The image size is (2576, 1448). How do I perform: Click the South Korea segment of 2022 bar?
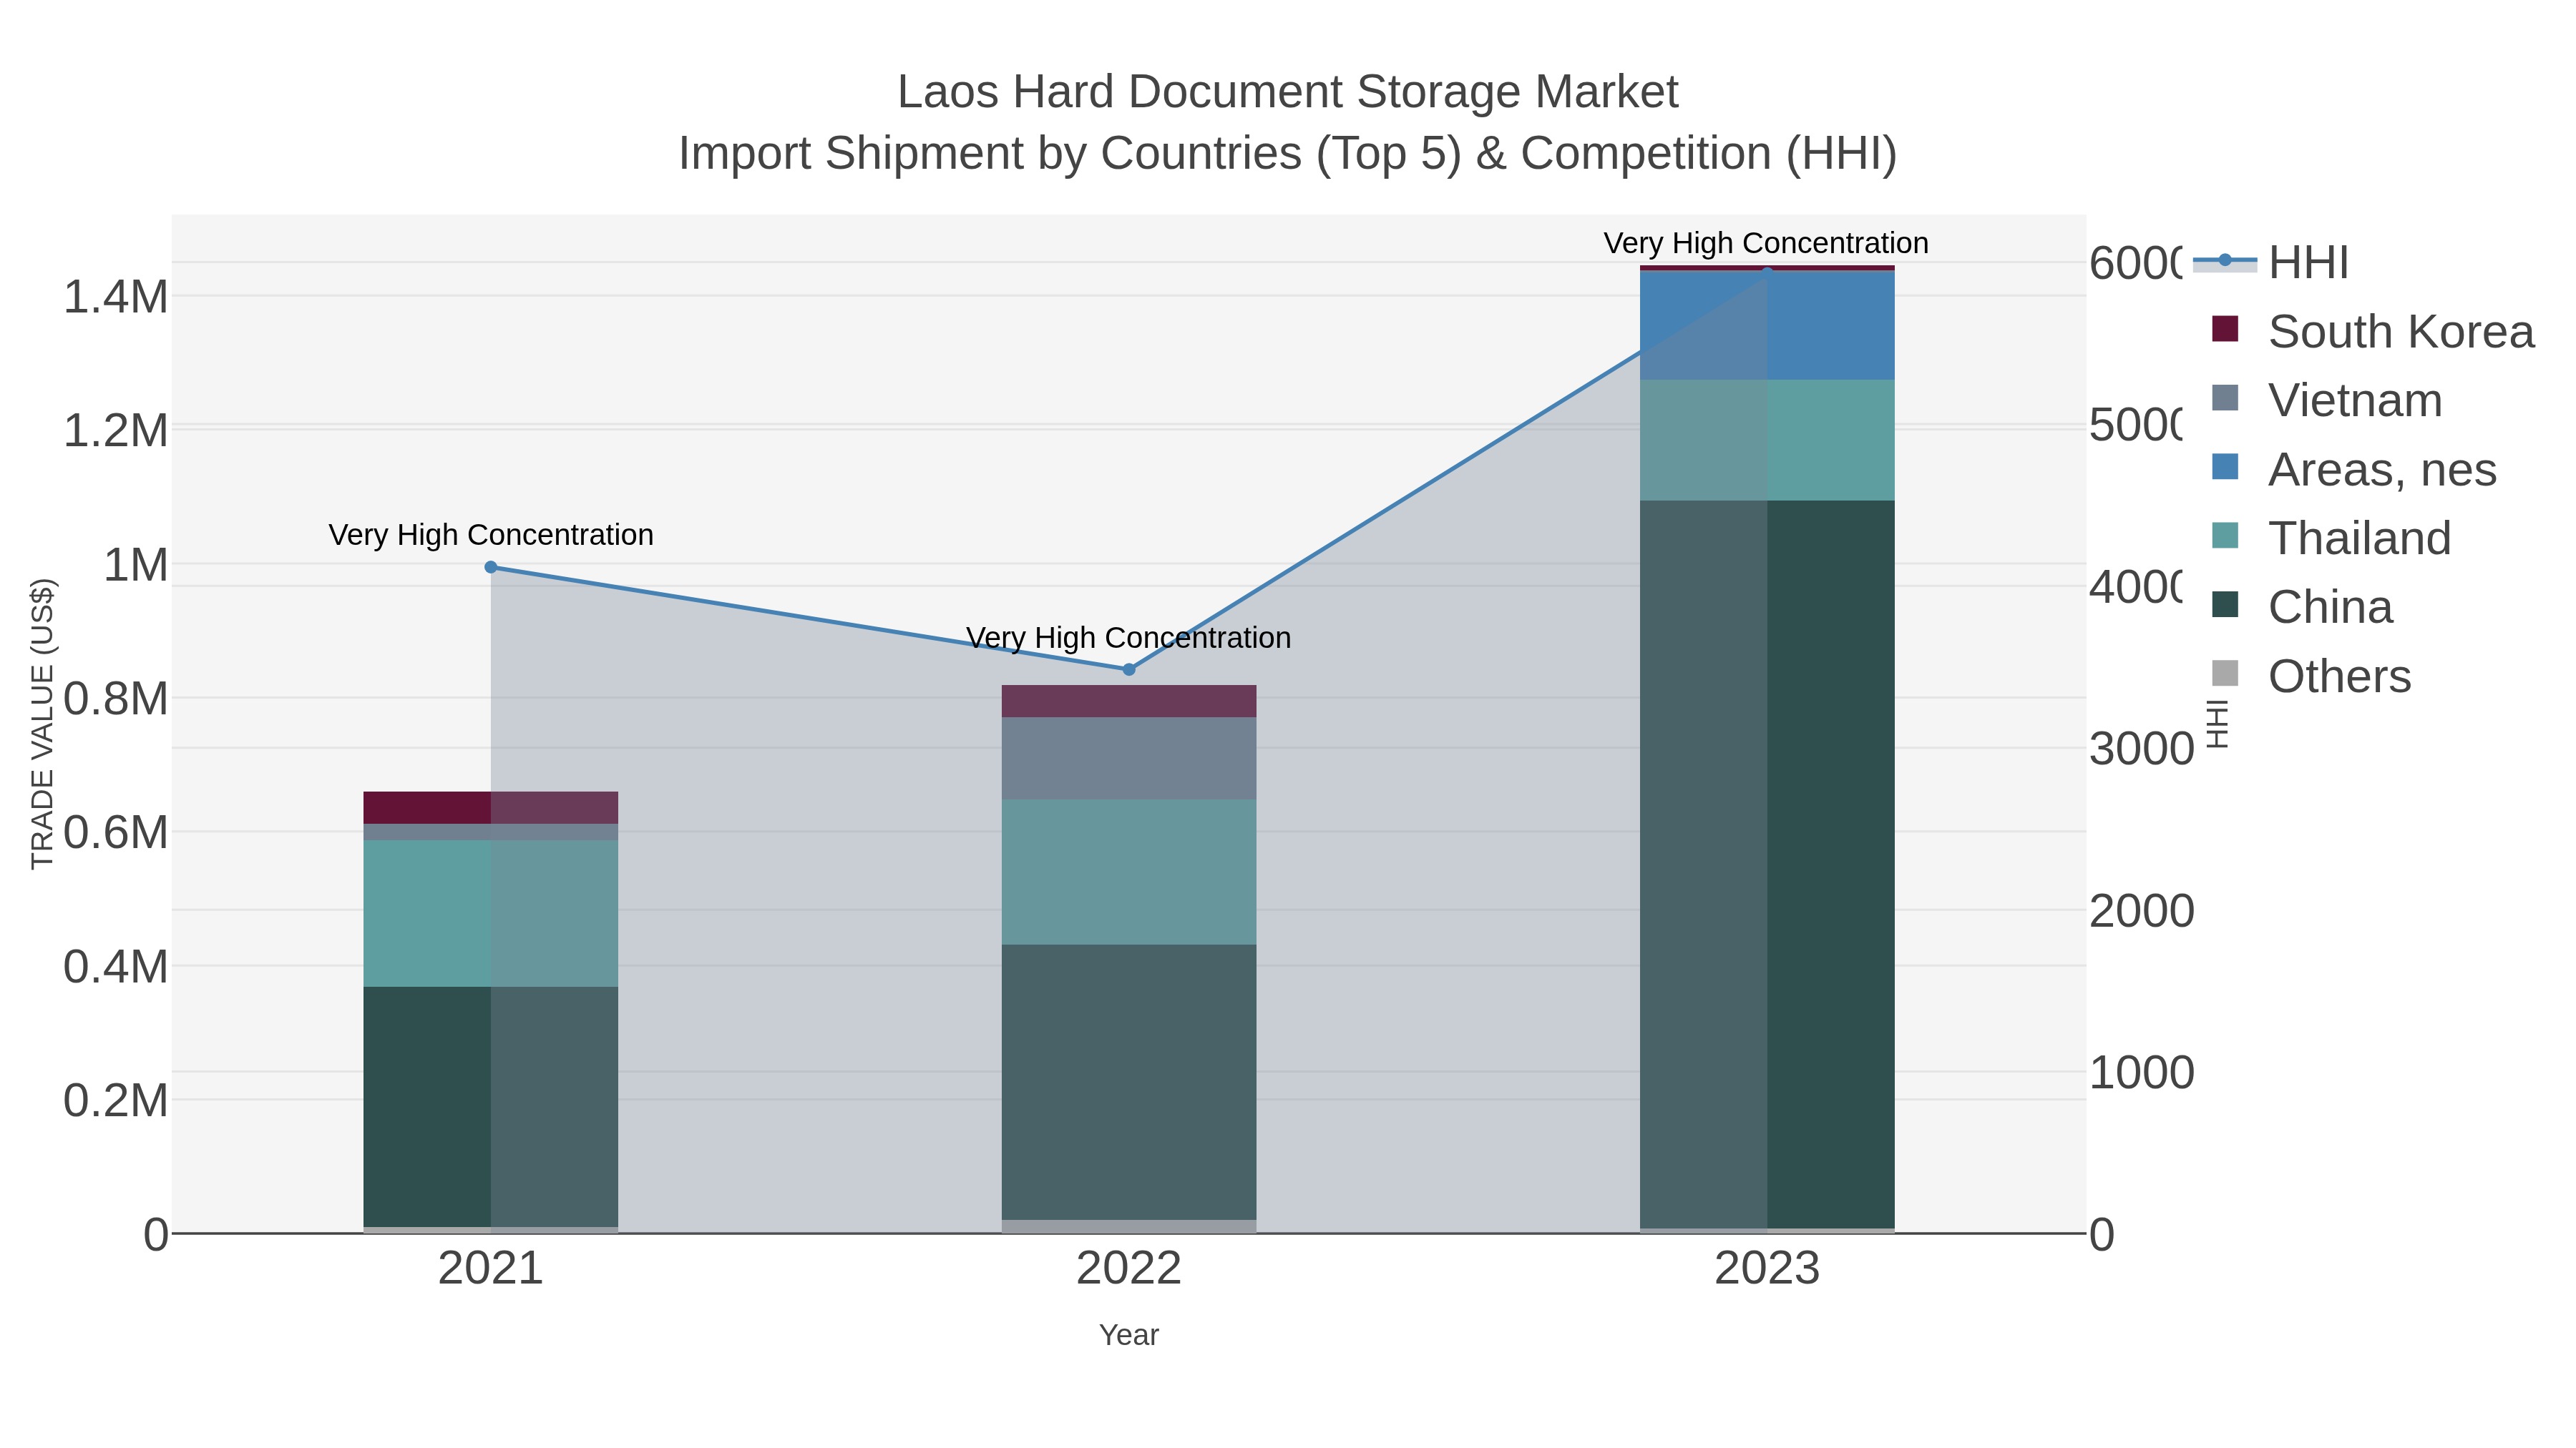click(x=1129, y=701)
